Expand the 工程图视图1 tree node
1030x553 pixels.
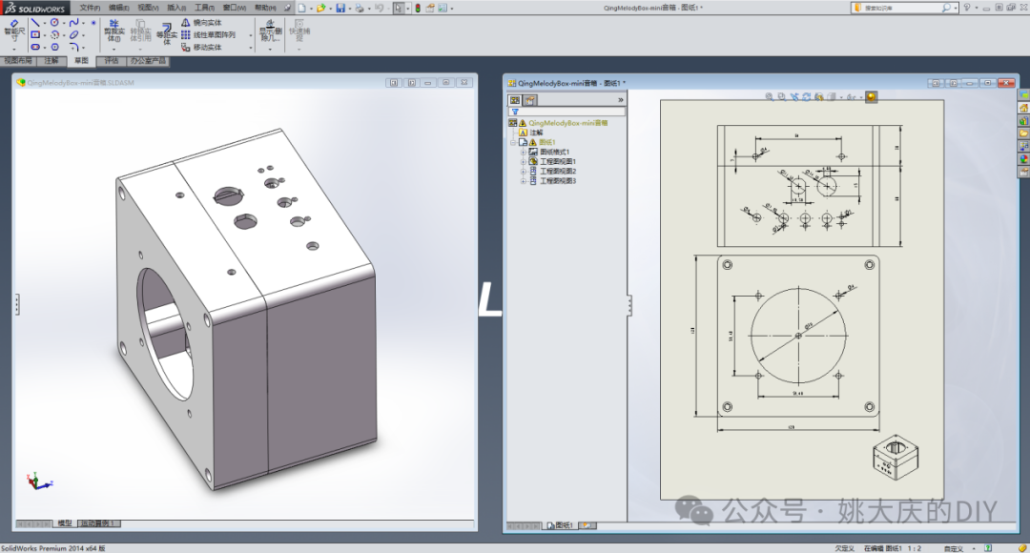[523, 161]
